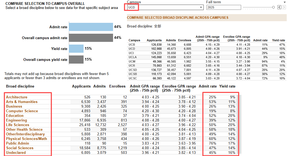Open the Fall term 2025 selector

[224, 7]
